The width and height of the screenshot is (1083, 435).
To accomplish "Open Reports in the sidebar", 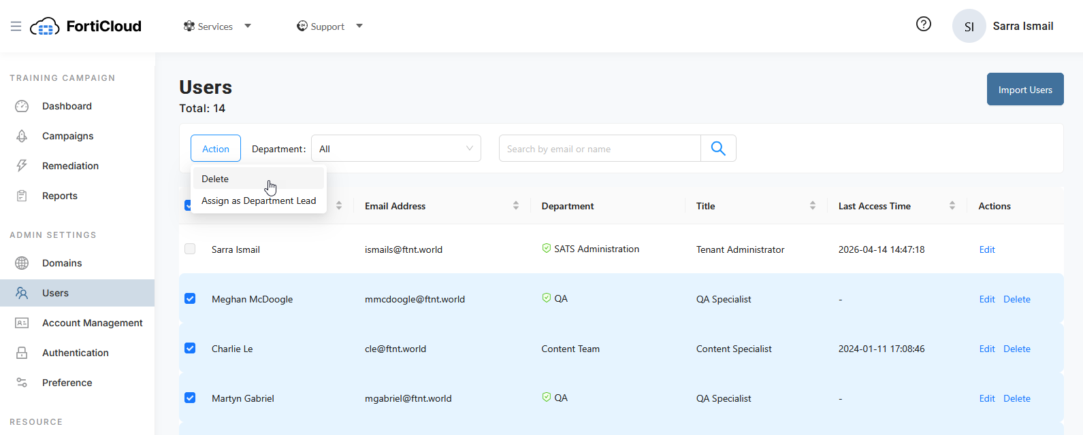I will point(60,196).
